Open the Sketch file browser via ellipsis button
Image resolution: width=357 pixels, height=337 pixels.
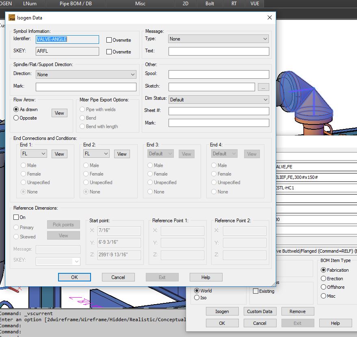click(264, 87)
